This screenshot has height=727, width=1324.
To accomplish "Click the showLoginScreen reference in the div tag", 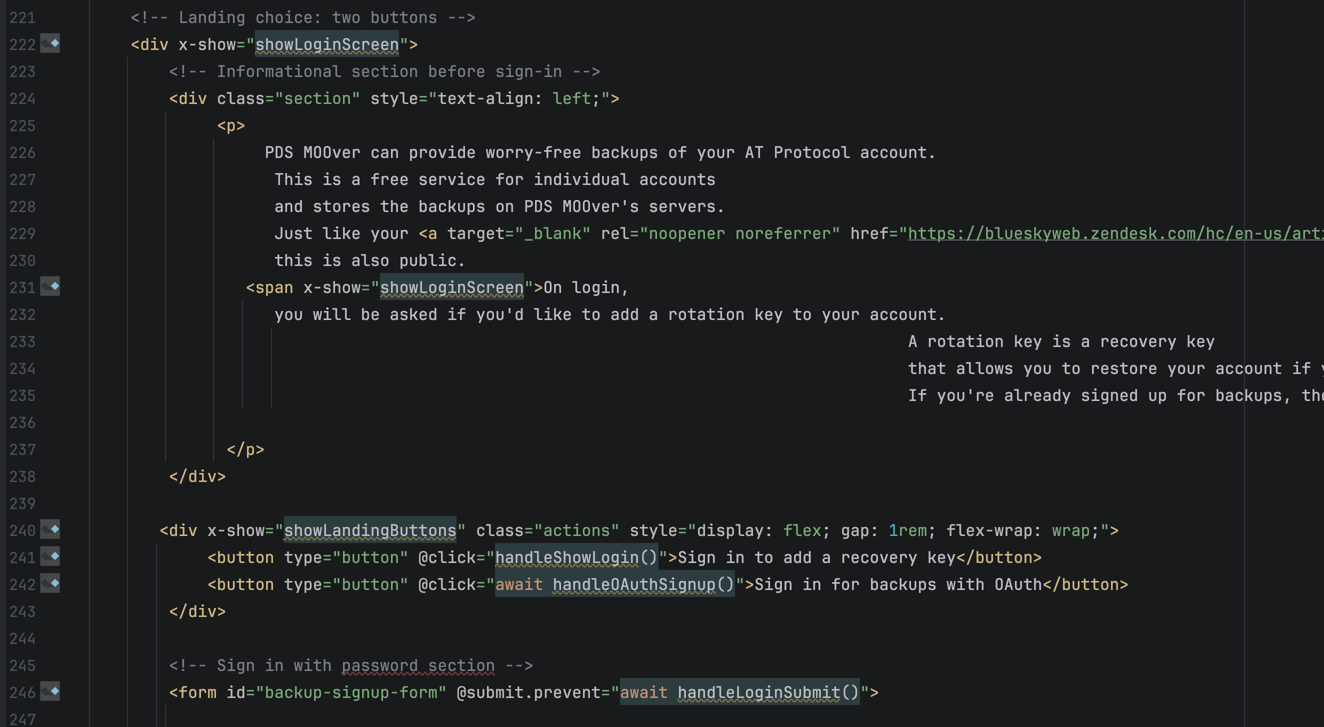I will click(327, 44).
